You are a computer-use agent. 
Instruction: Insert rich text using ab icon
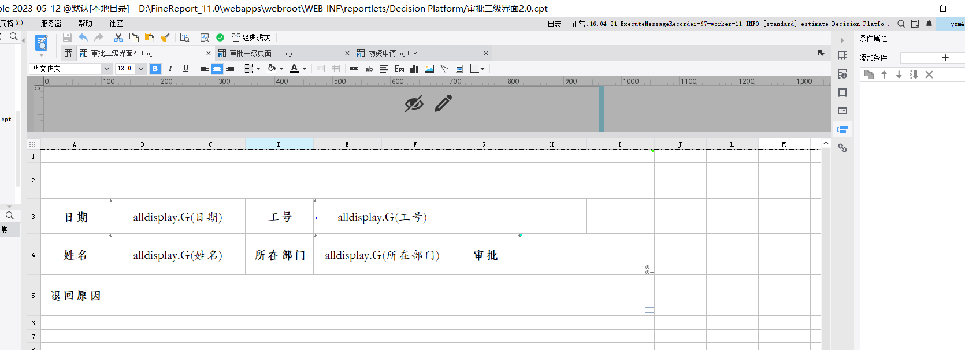pos(369,69)
